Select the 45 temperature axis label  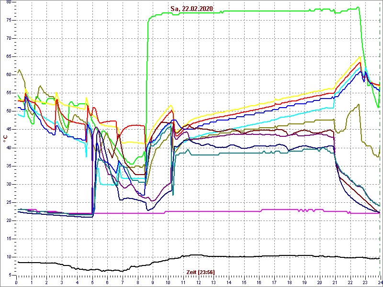[9, 130]
